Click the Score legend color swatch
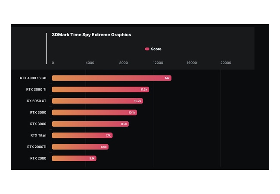The image size is (280, 194). click(147, 49)
